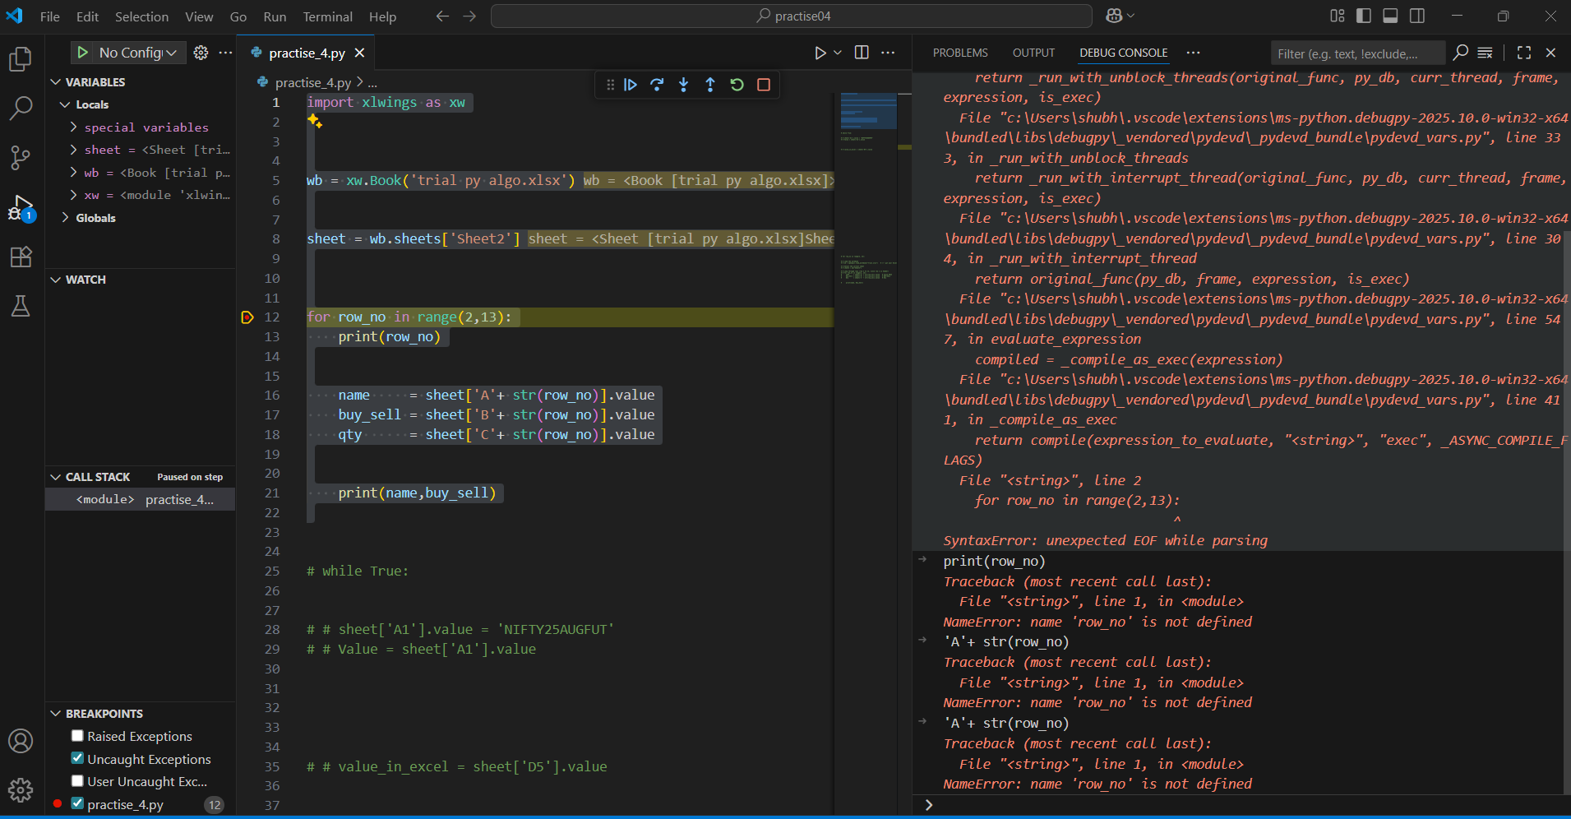
Task: Open the Testing flask icon
Action: pyautogui.click(x=21, y=307)
